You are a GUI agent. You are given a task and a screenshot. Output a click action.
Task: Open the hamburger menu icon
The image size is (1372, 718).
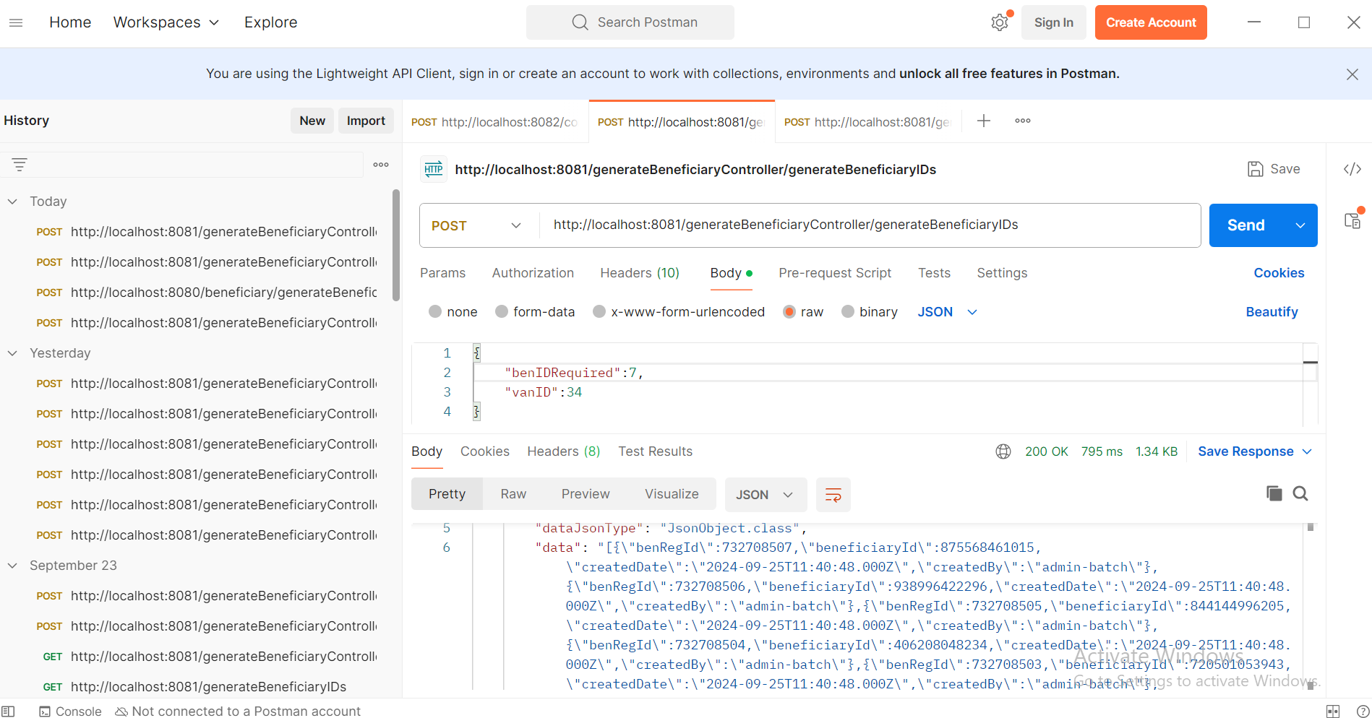coord(16,22)
